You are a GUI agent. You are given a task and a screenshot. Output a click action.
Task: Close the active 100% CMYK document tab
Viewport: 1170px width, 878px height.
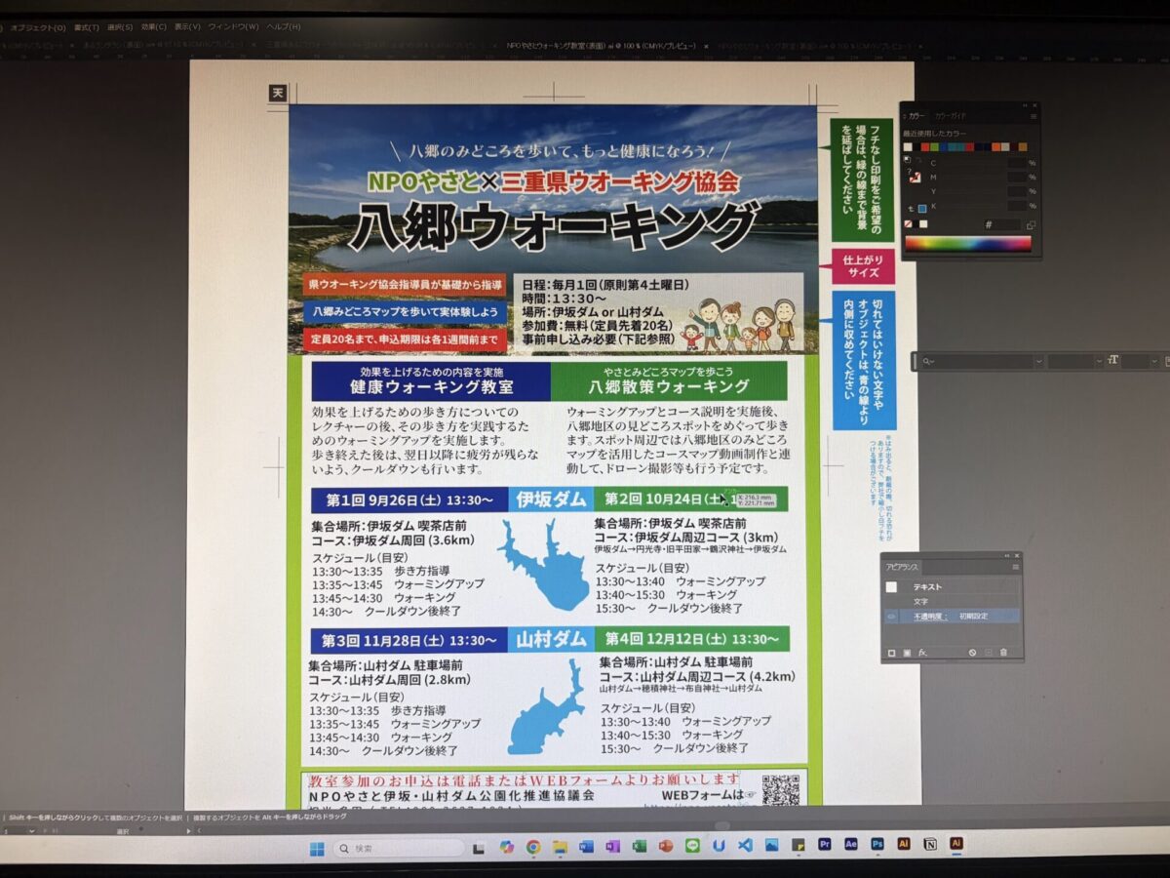click(x=705, y=45)
